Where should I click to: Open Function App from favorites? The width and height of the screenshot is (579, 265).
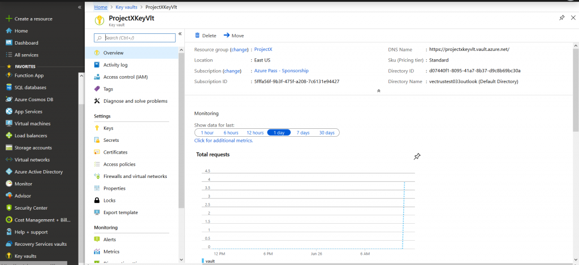(29, 75)
